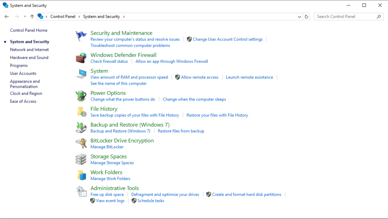Open the Backup and Restore drive icon
The width and height of the screenshot is (388, 219).
(81, 127)
